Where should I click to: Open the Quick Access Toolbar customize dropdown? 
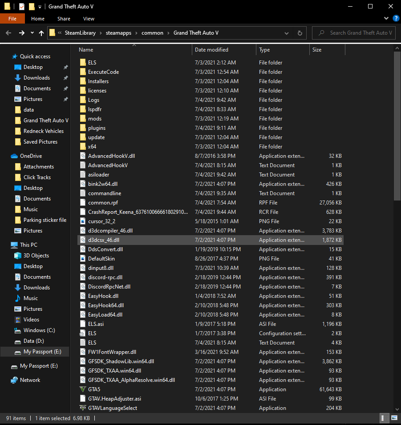coord(40,7)
